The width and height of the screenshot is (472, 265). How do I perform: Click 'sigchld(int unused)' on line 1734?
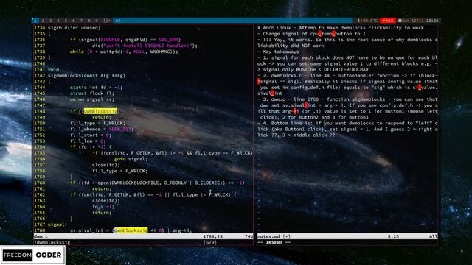pyautogui.click(x=74, y=28)
